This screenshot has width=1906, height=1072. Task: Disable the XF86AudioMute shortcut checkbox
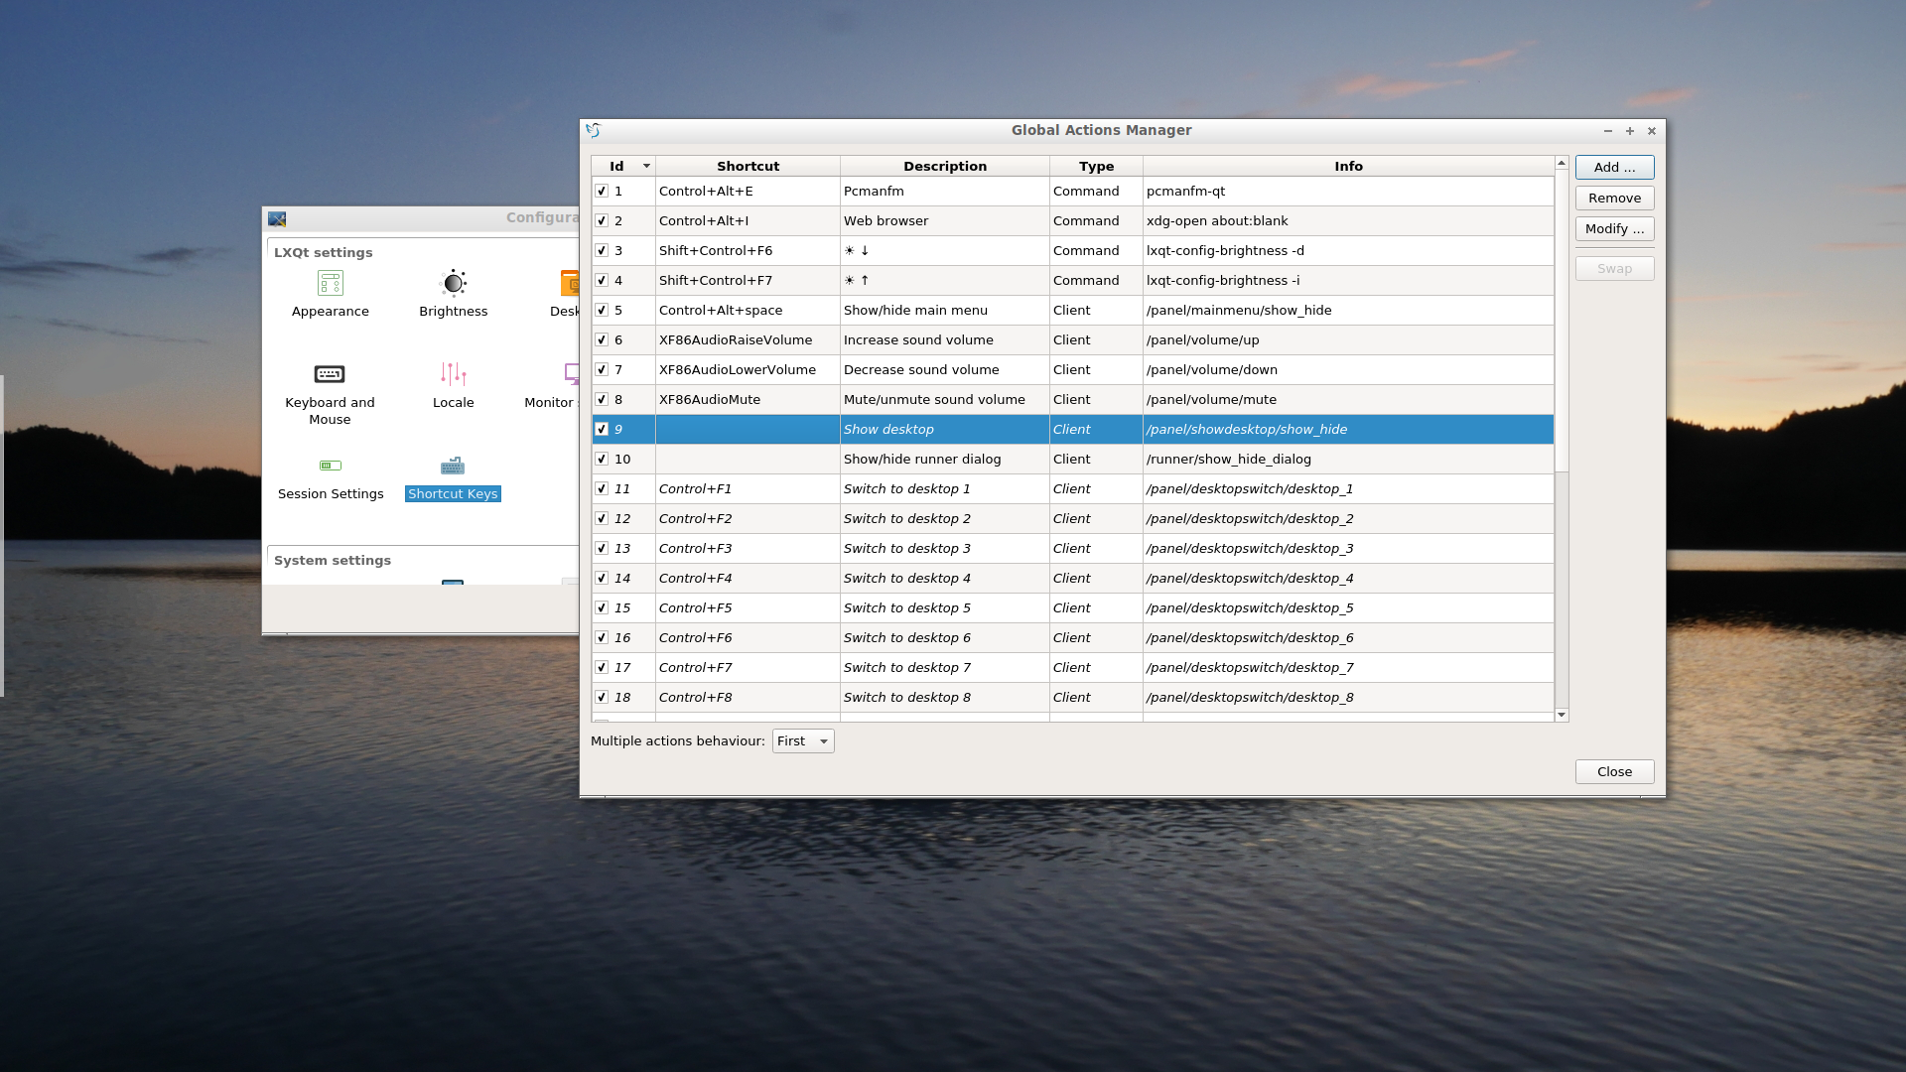coord(602,399)
